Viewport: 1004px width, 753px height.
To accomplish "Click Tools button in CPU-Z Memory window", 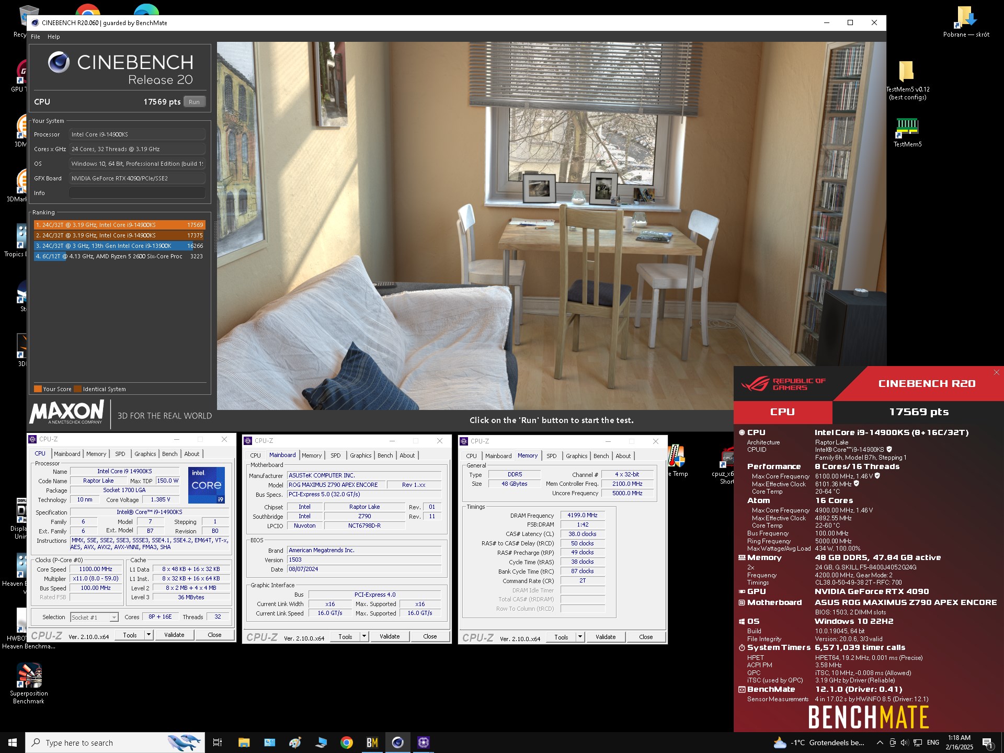I will point(561,637).
